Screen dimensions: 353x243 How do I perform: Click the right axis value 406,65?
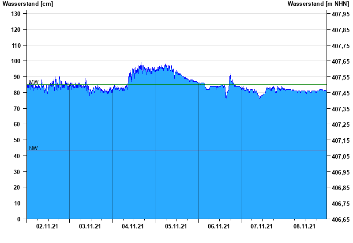(x=341, y=220)
